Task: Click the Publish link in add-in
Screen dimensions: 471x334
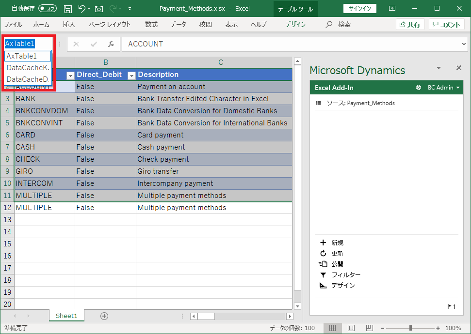Action: [x=337, y=264]
